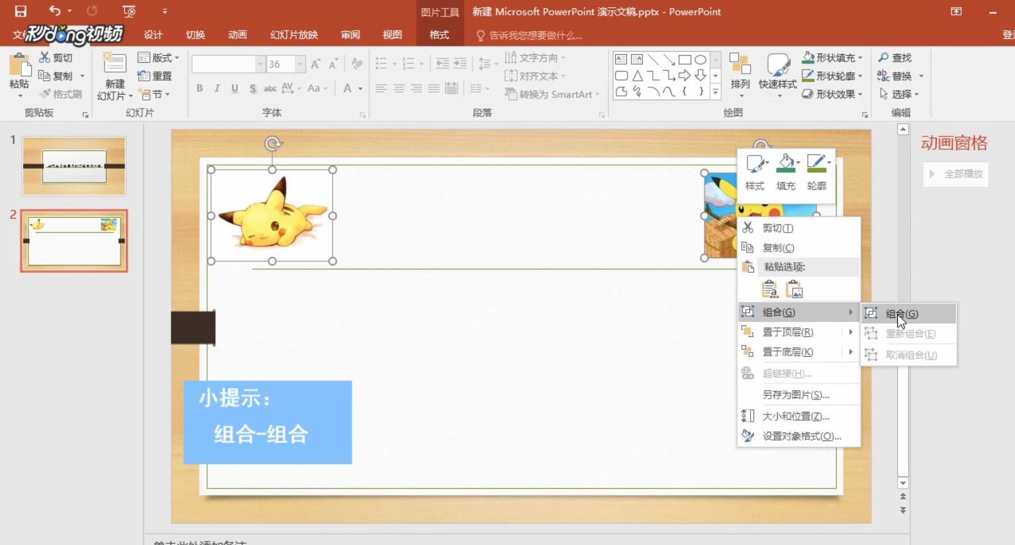Toggle Bold formatting button
This screenshot has height=545, width=1015.
(x=199, y=88)
